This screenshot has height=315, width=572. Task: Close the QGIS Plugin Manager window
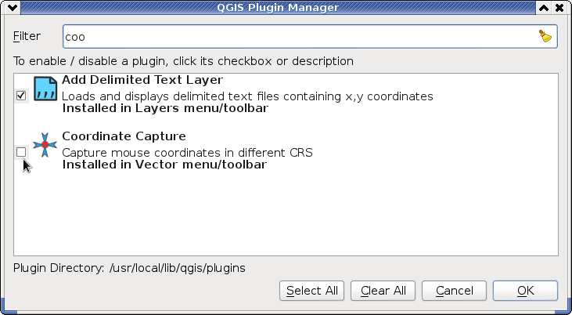[x=559, y=8]
